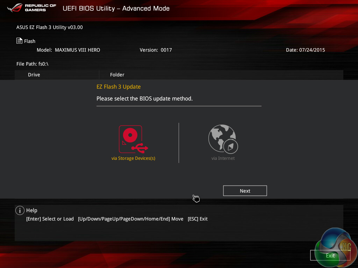Viewport: 358px width, 268px height.
Task: Select the via Storage Device(s) disk icon
Action: point(133,139)
